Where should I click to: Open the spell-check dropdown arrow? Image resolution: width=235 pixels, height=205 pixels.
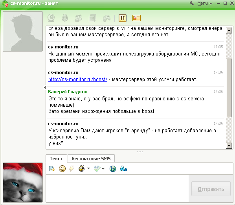(x=103, y=169)
